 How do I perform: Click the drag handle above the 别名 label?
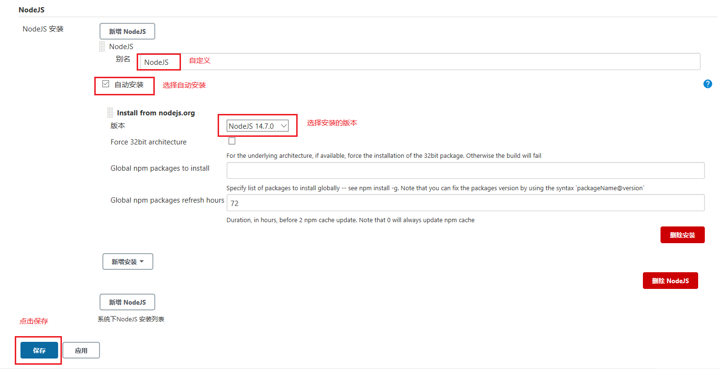pyautogui.click(x=102, y=46)
